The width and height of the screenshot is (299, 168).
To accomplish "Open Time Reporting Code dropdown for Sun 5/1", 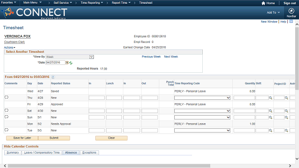I will click(202, 117).
